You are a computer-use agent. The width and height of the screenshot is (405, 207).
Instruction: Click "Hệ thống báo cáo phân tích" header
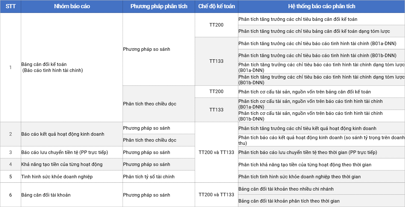322,6
